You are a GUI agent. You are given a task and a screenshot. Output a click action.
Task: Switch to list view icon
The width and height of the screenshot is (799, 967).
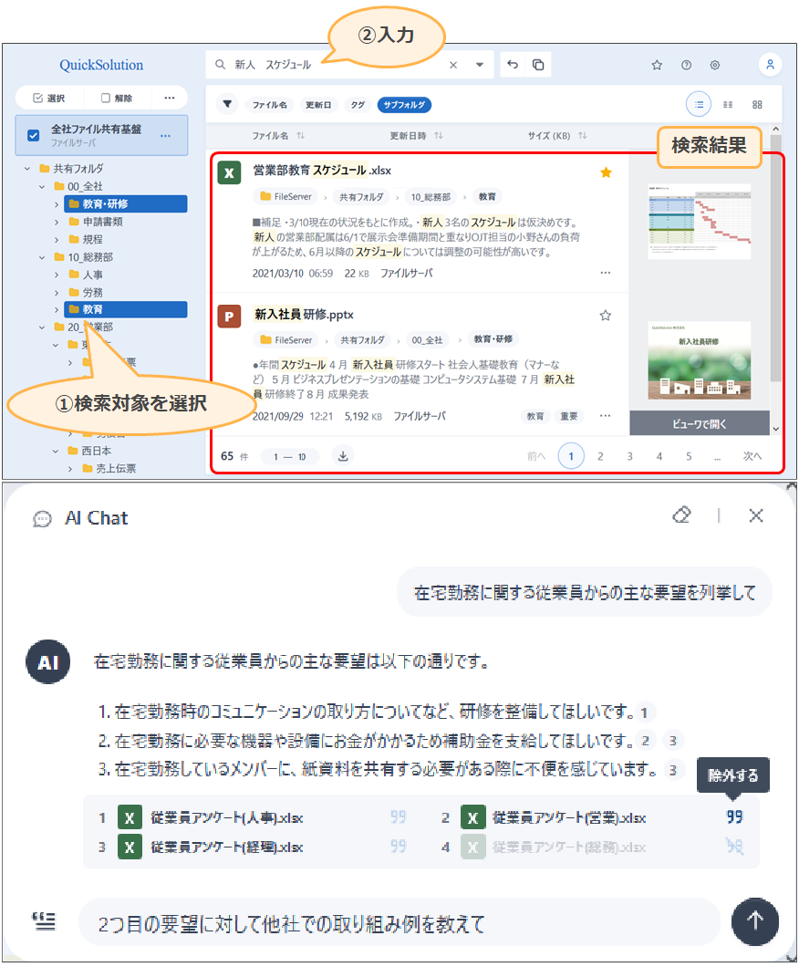click(699, 104)
